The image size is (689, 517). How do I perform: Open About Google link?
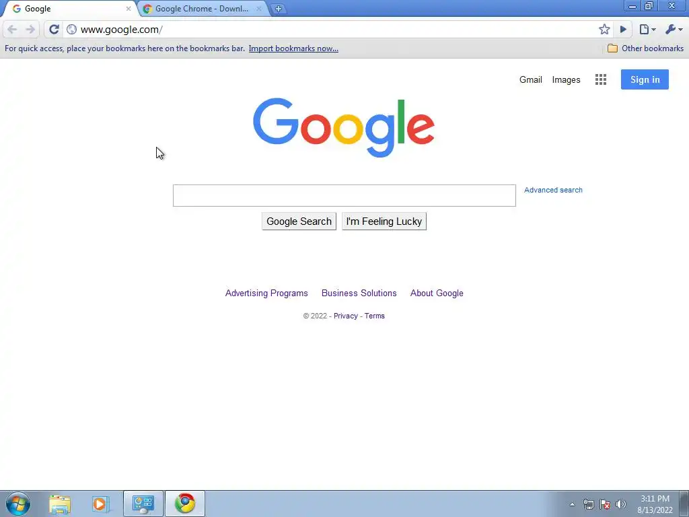(x=437, y=294)
